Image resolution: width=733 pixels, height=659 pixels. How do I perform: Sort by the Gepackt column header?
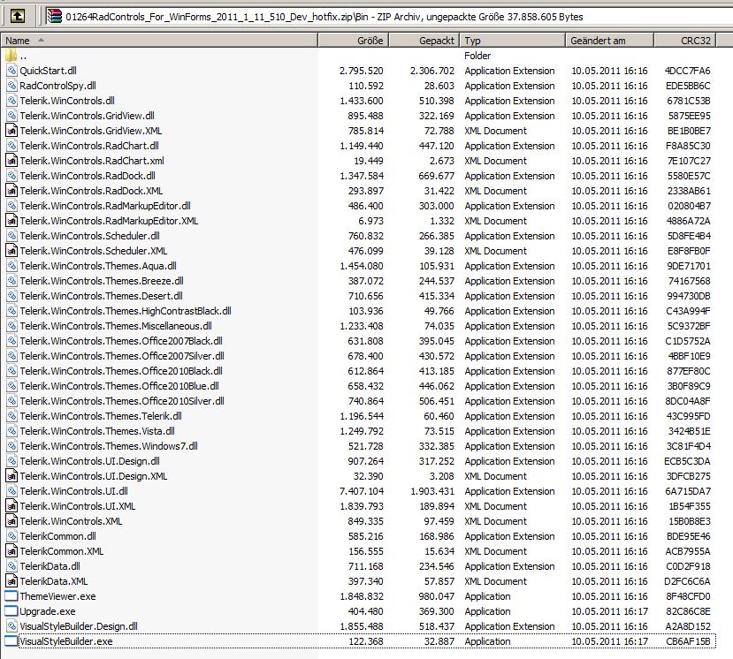424,41
